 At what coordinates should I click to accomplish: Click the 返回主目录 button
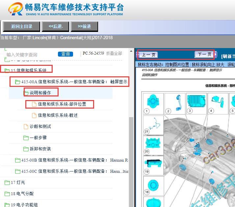tap(21, 27)
